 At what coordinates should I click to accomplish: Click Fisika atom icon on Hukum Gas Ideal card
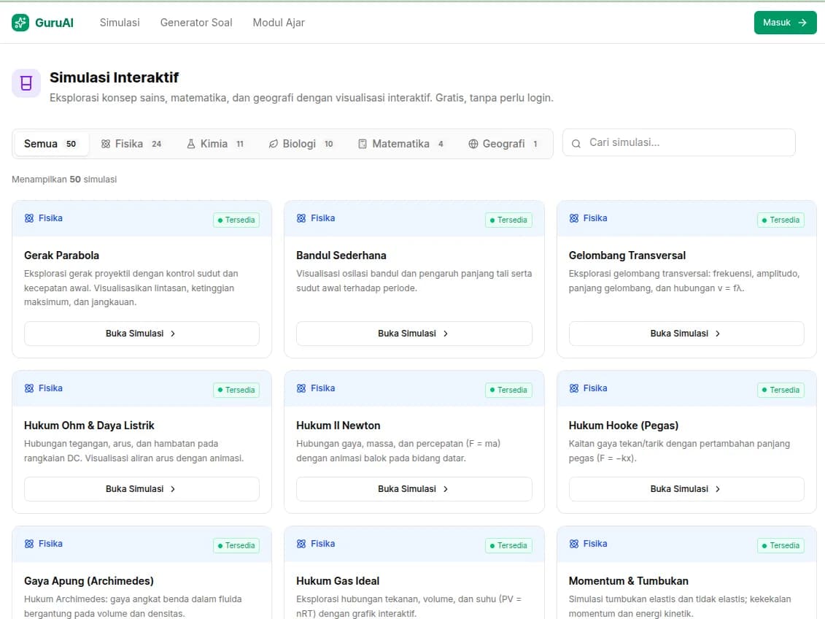301,544
